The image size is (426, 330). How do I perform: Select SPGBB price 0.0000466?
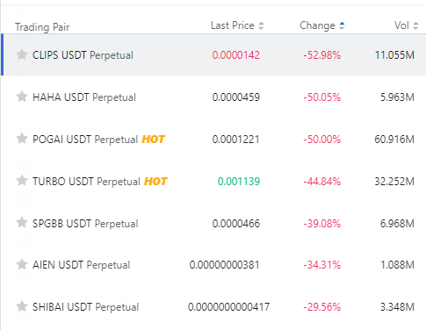tap(236, 224)
